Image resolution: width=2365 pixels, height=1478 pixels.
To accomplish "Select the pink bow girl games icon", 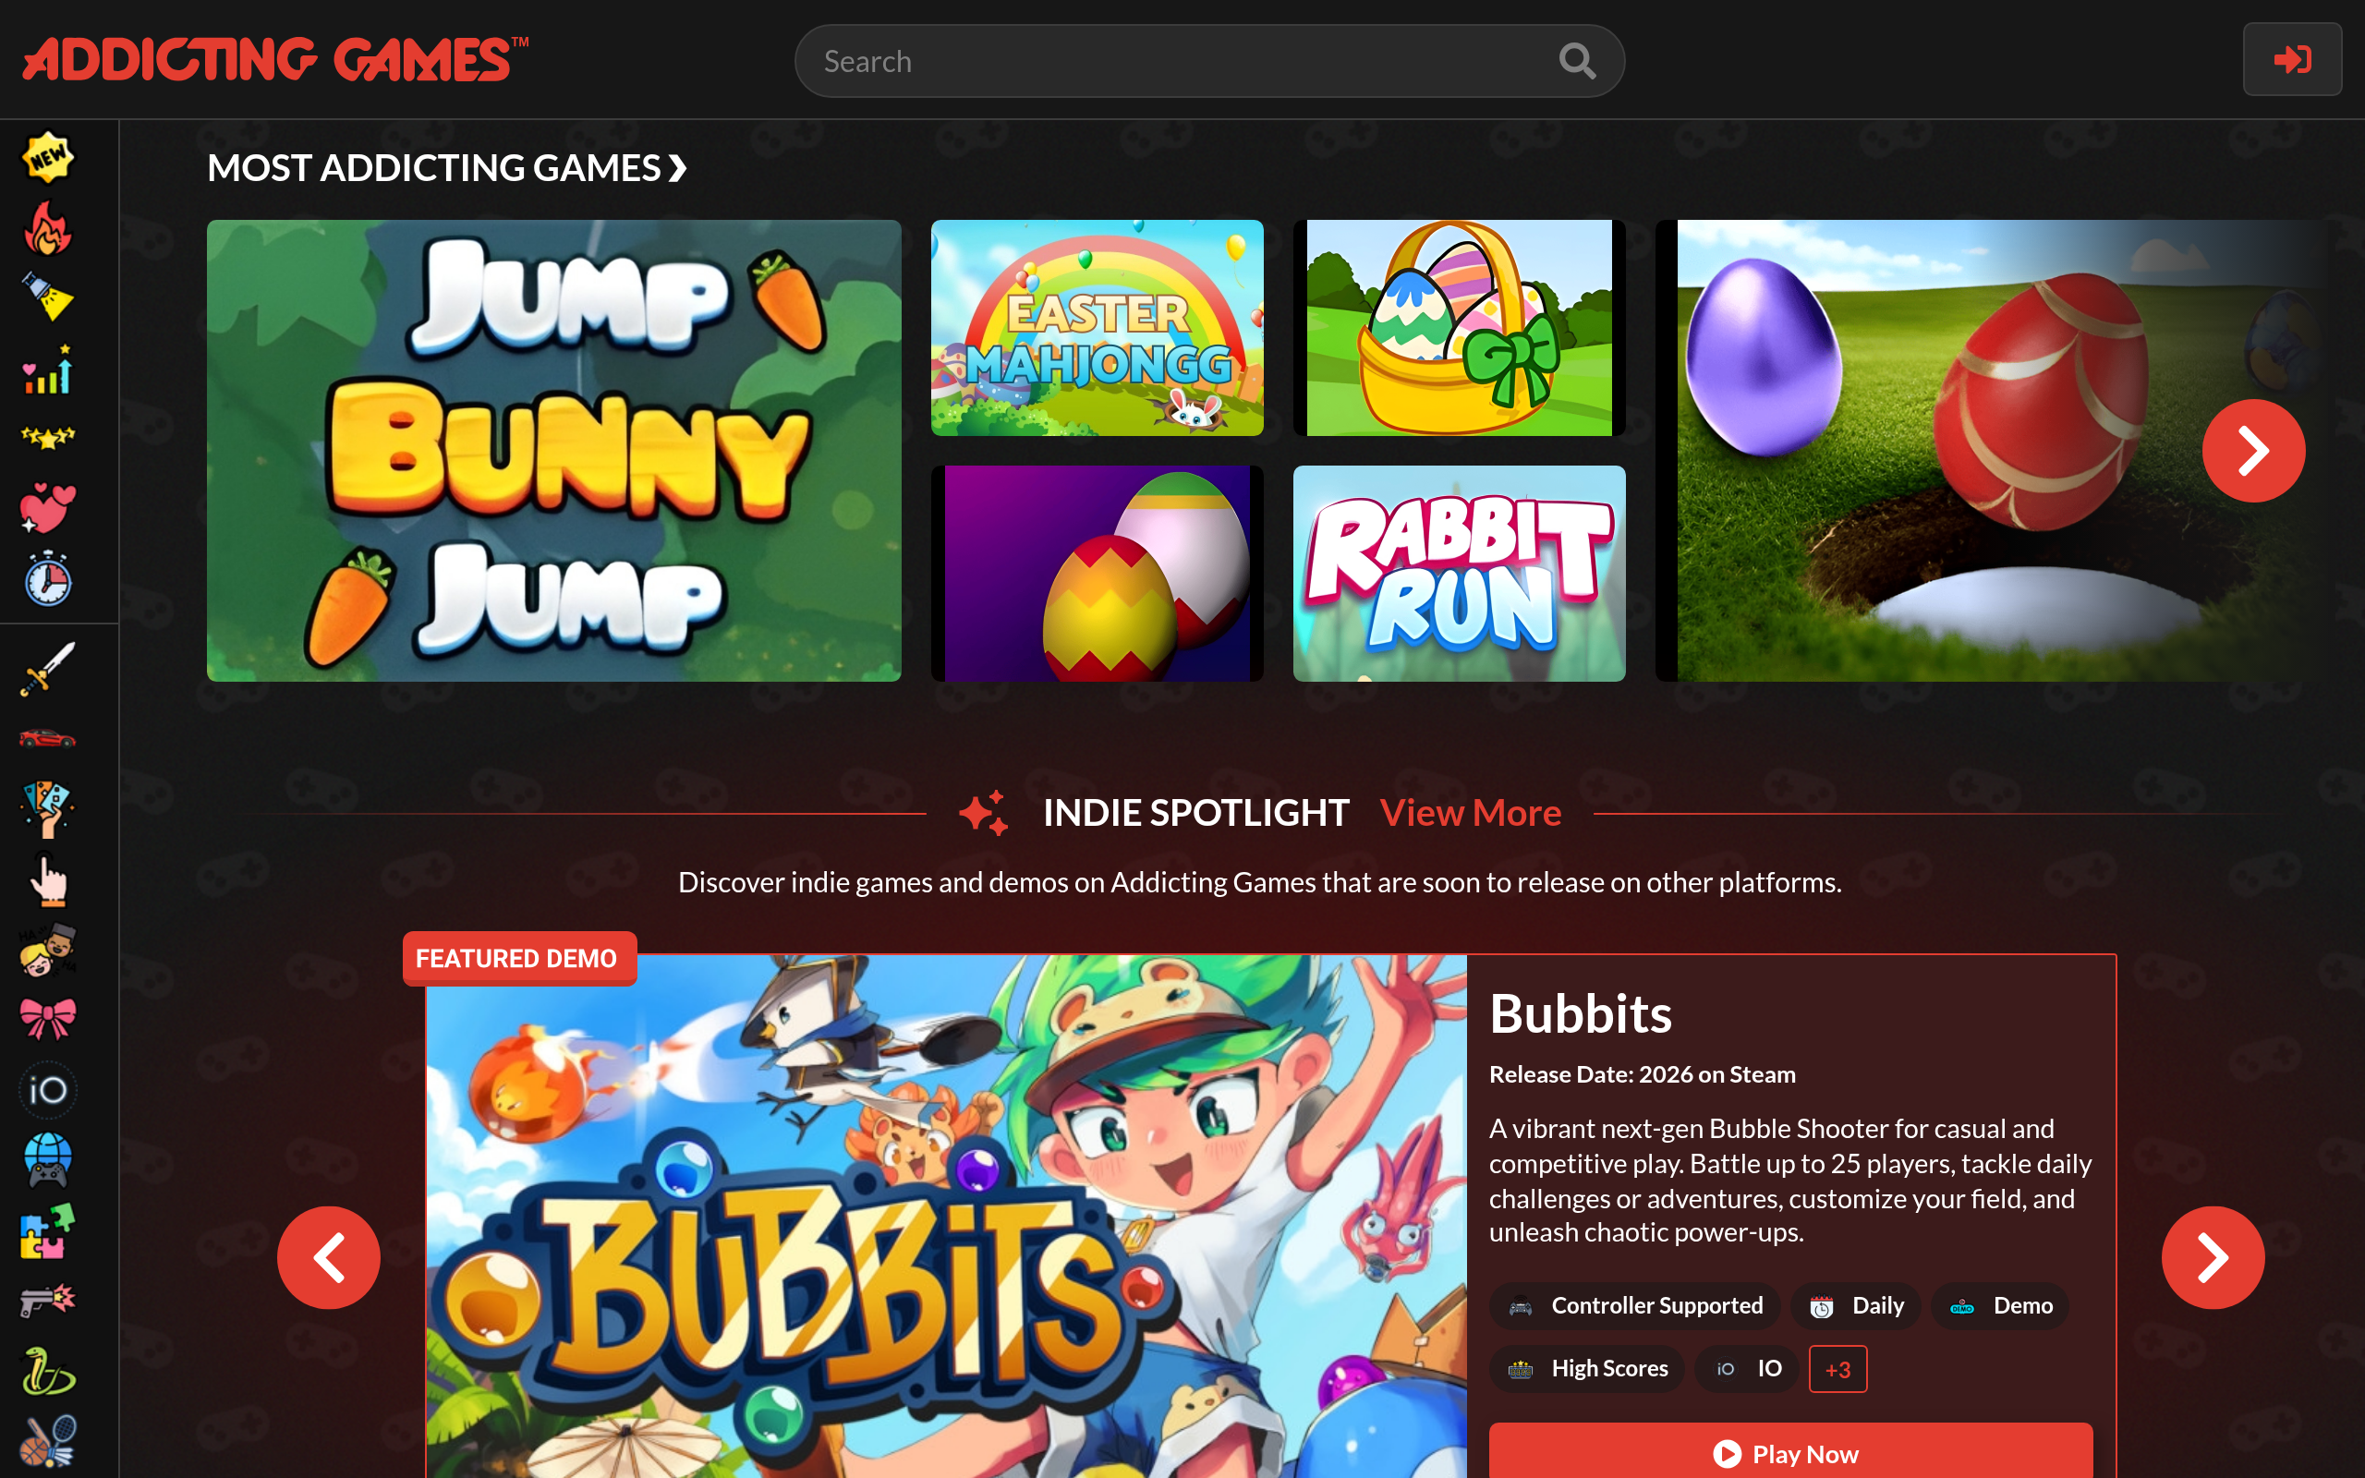I will [x=47, y=1019].
